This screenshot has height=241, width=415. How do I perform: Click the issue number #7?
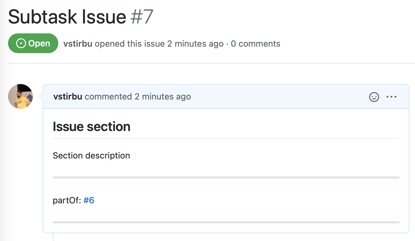coord(142,17)
